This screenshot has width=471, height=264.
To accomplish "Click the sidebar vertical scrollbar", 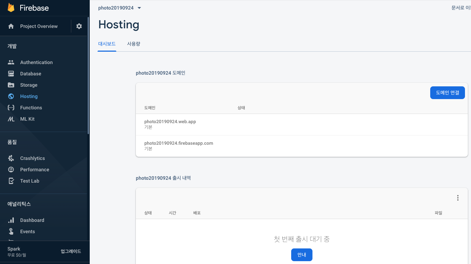I will point(88,75).
